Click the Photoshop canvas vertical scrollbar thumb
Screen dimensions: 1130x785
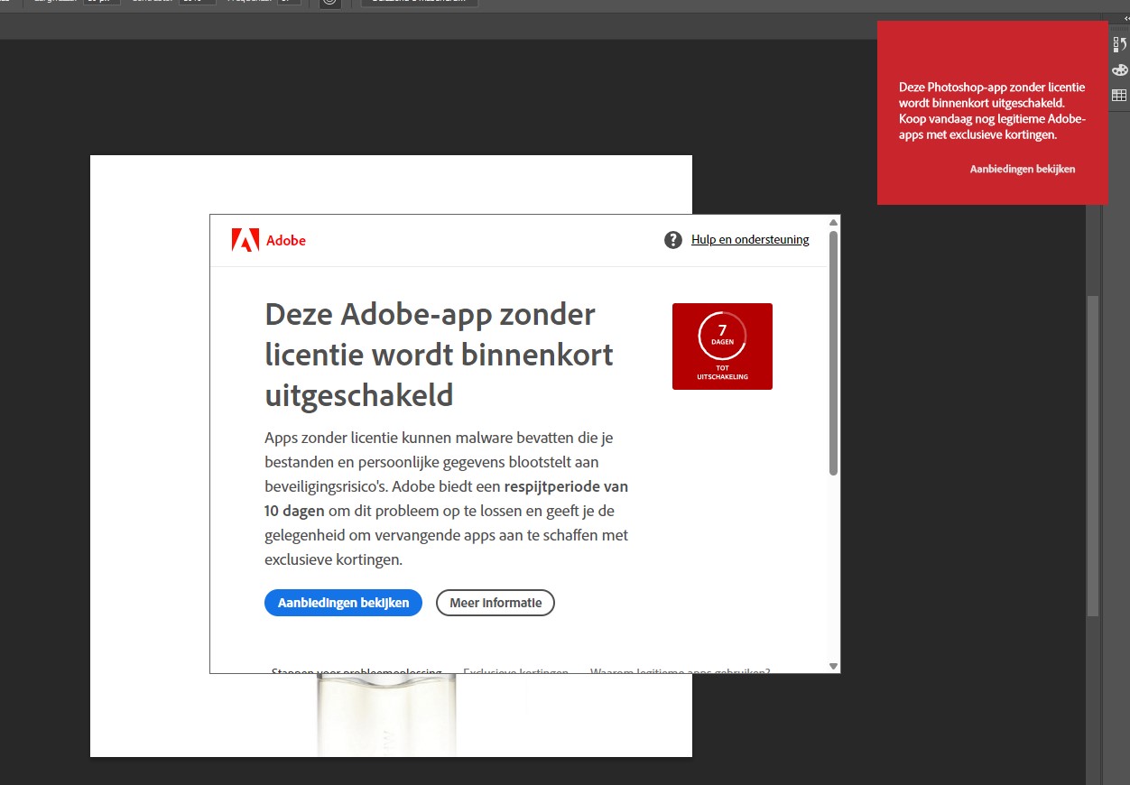1093,456
